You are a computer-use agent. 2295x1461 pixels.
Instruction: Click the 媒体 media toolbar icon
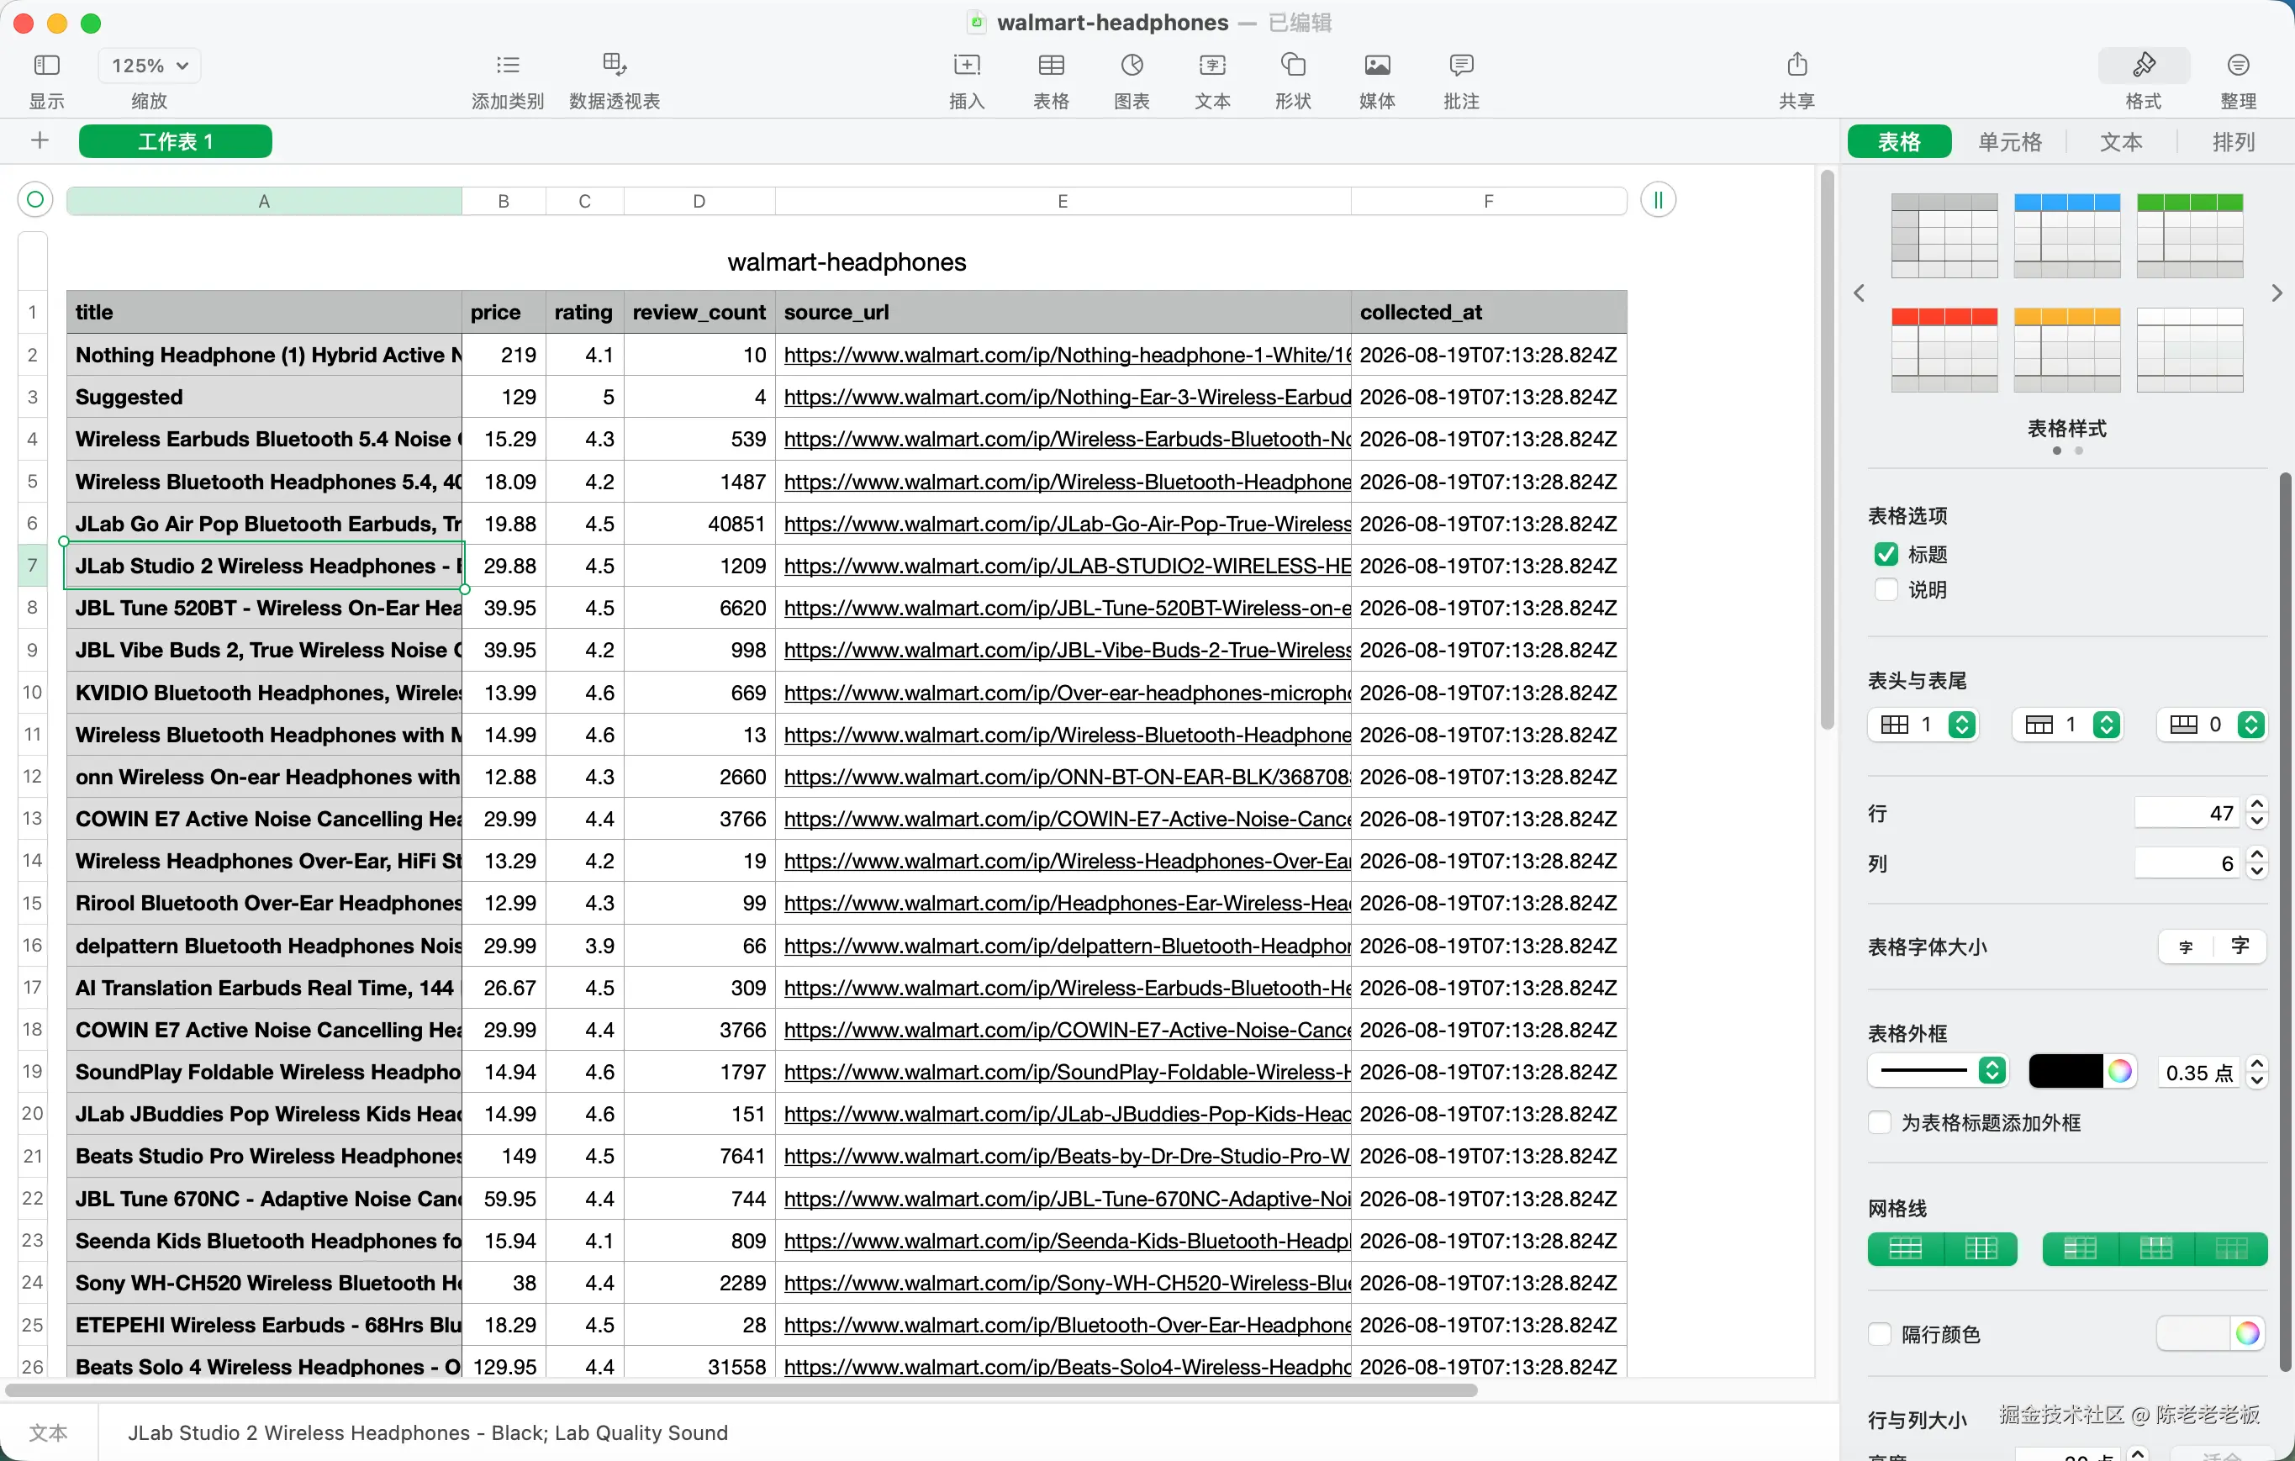tap(1377, 65)
